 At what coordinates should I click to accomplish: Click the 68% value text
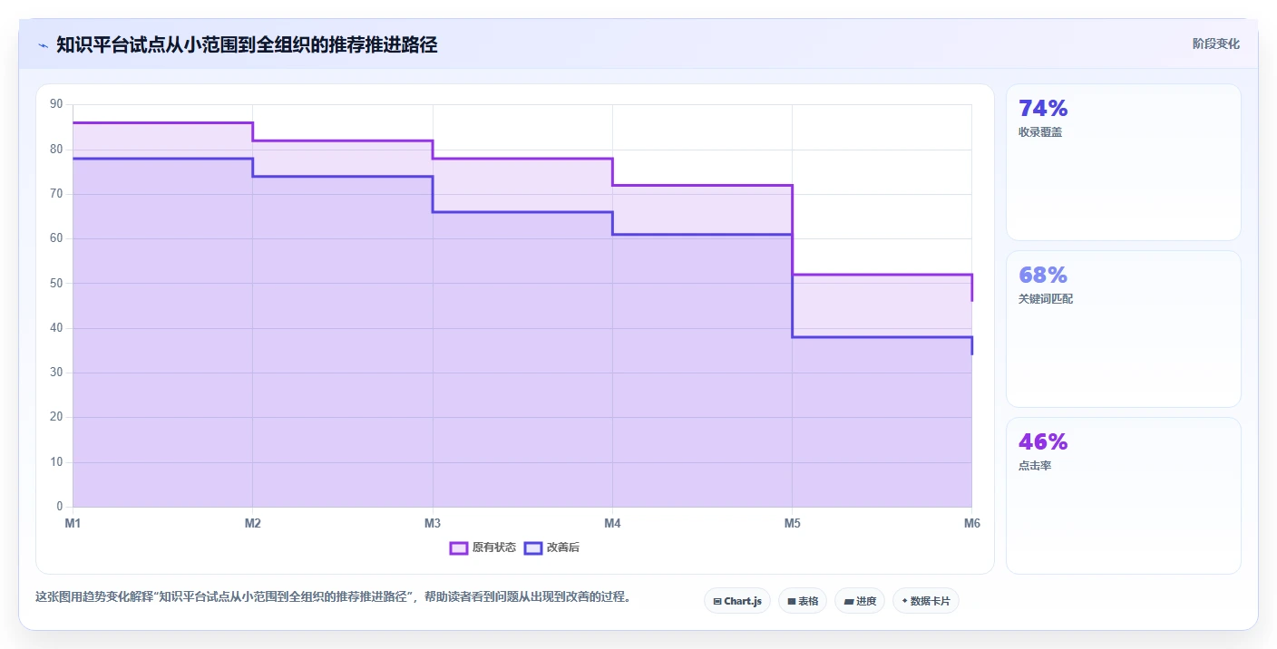coord(1043,276)
